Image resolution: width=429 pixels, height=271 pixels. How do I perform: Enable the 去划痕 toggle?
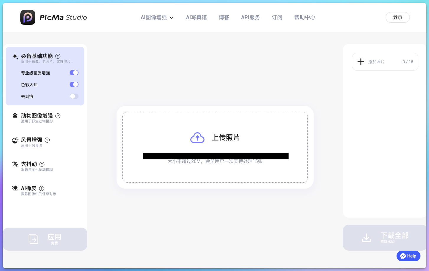pos(74,96)
